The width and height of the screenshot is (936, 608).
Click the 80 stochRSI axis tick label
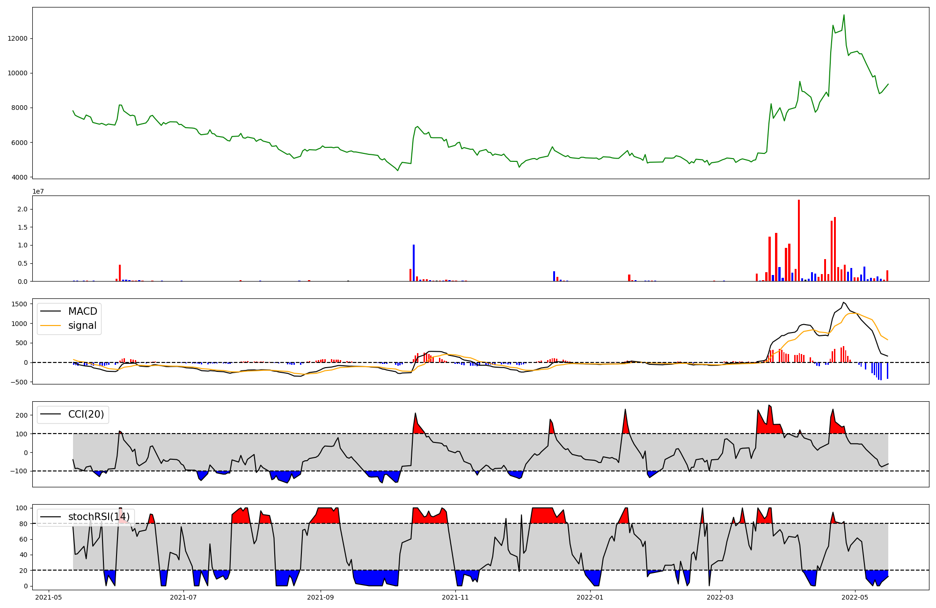click(x=24, y=524)
